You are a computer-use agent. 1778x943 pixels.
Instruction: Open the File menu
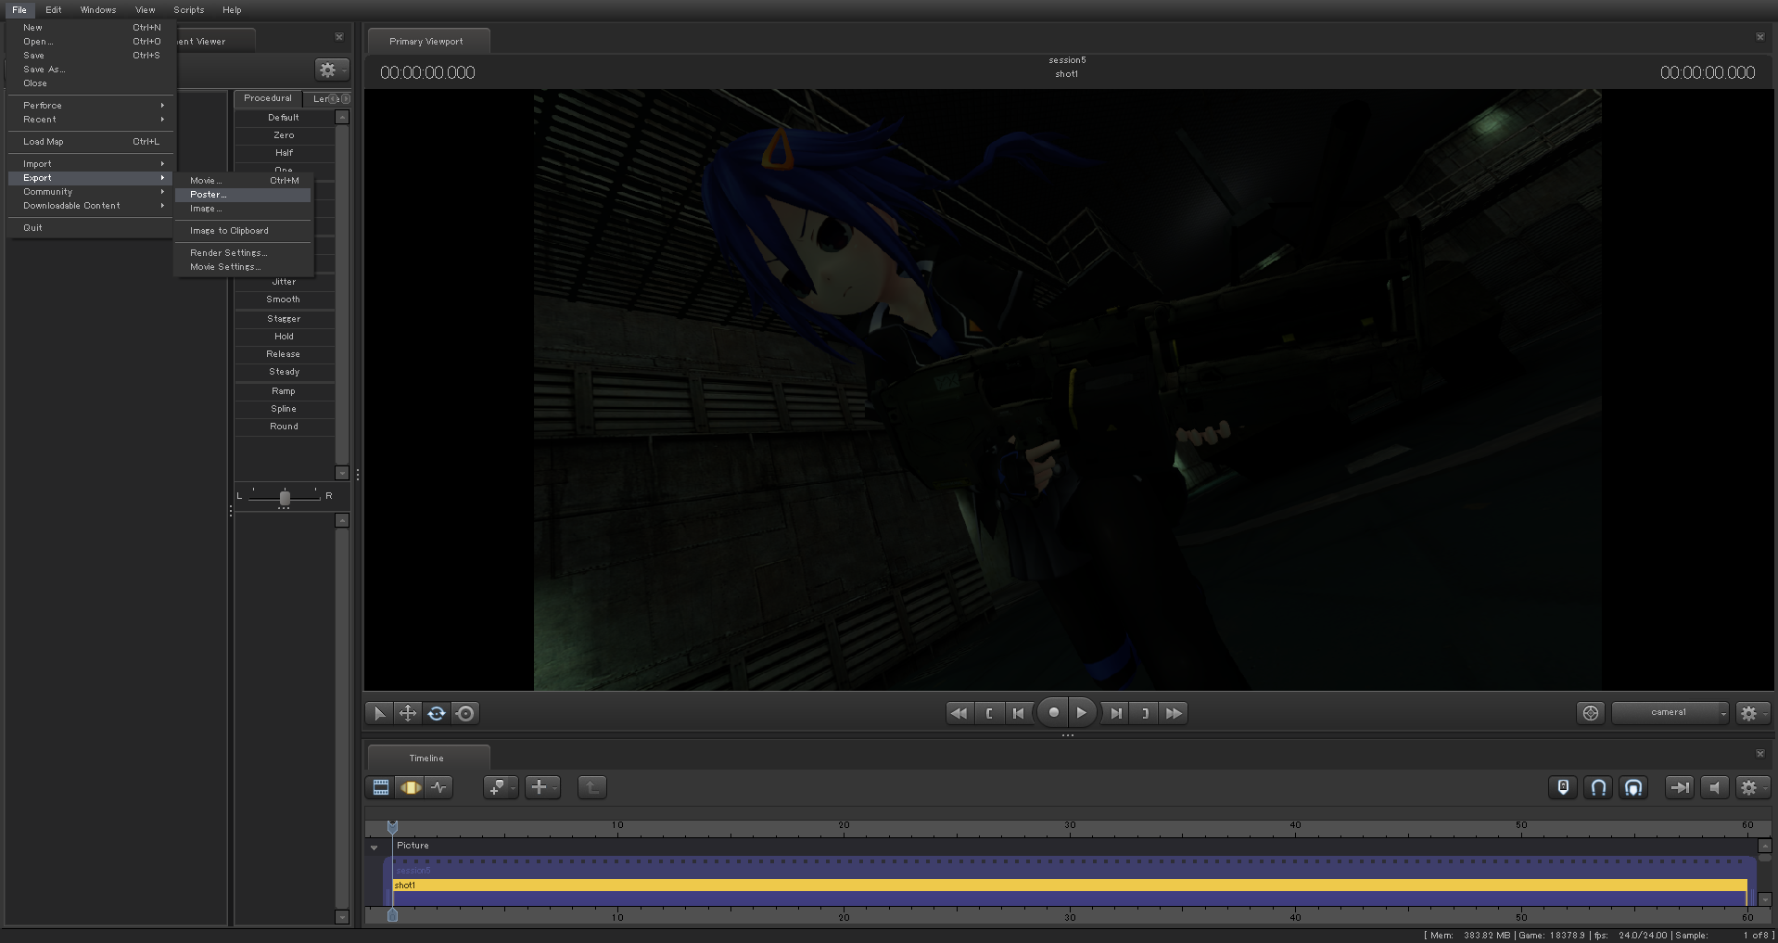click(x=19, y=10)
